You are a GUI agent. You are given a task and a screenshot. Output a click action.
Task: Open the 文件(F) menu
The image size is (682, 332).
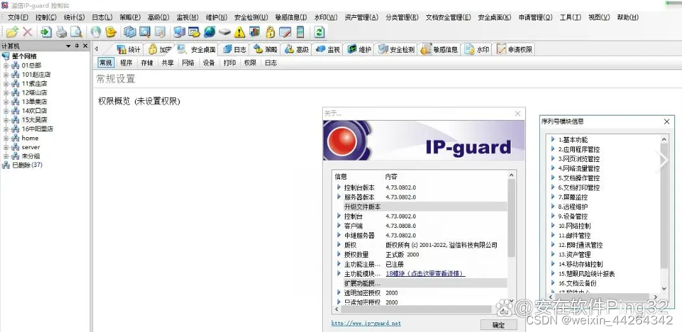(x=18, y=17)
